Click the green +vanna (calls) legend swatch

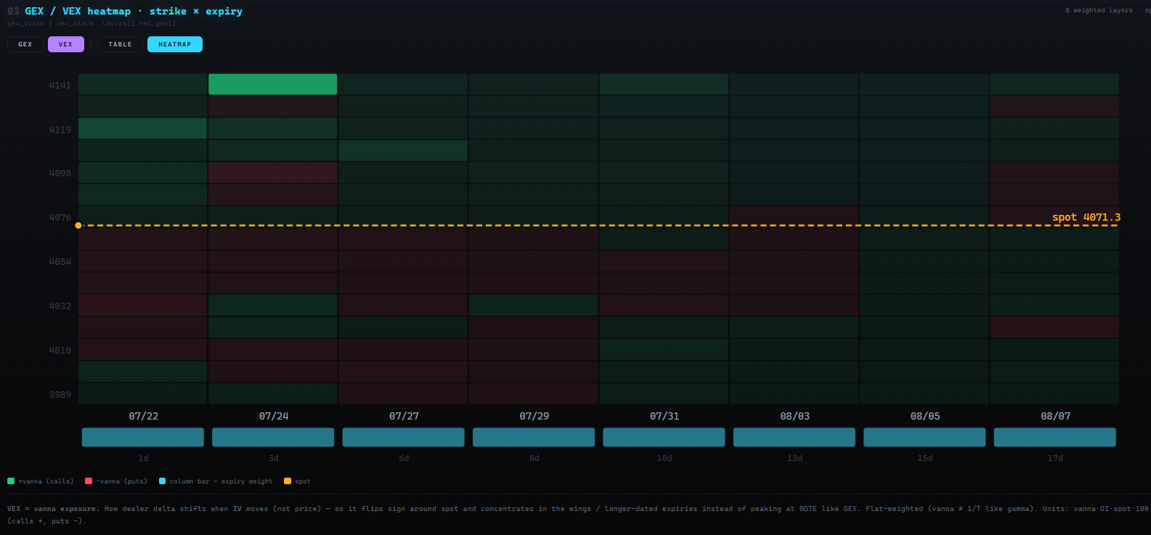(11, 481)
